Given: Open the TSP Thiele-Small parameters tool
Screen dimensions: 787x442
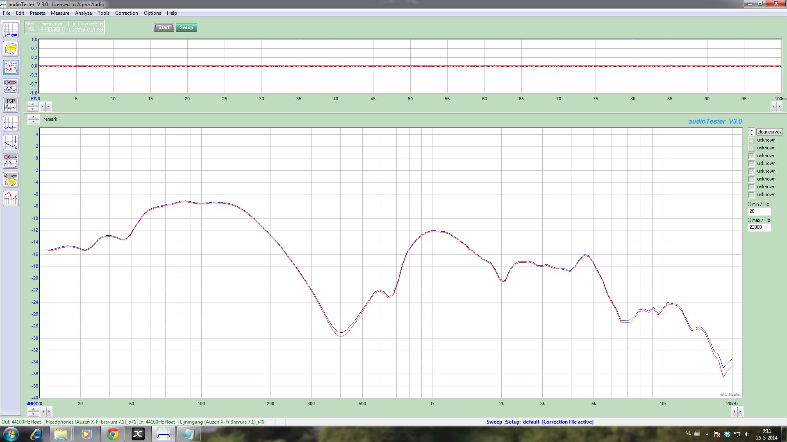Looking at the screenshot, I should (11, 105).
